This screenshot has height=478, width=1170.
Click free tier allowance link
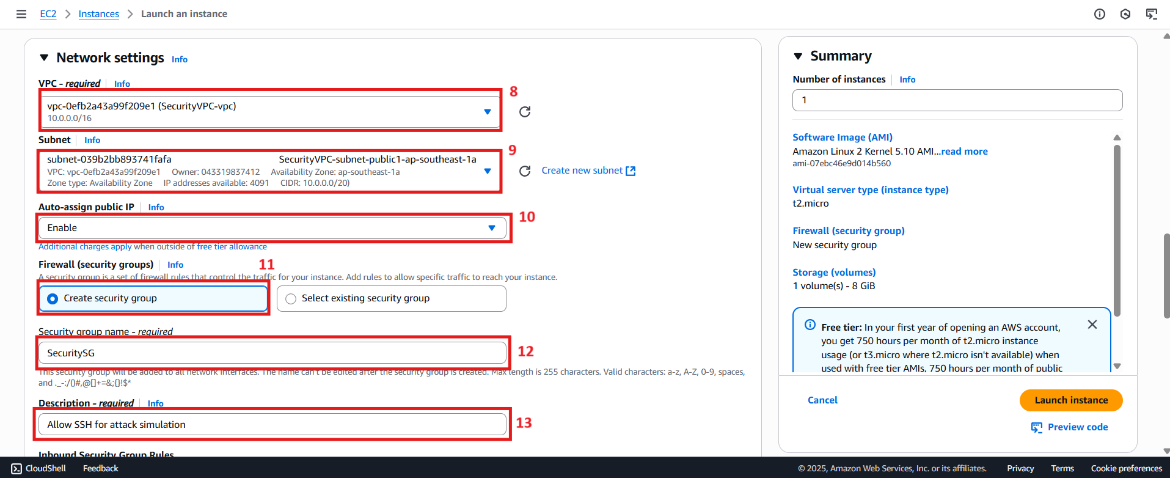pos(232,247)
